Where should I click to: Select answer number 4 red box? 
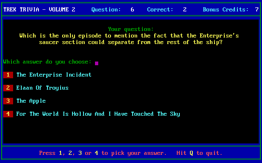pyautogui.click(x=8, y=114)
